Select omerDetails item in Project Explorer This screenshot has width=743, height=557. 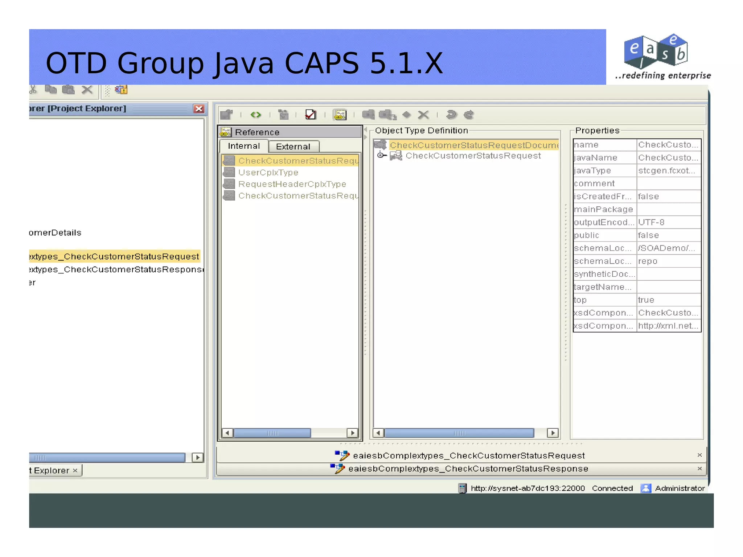(55, 233)
